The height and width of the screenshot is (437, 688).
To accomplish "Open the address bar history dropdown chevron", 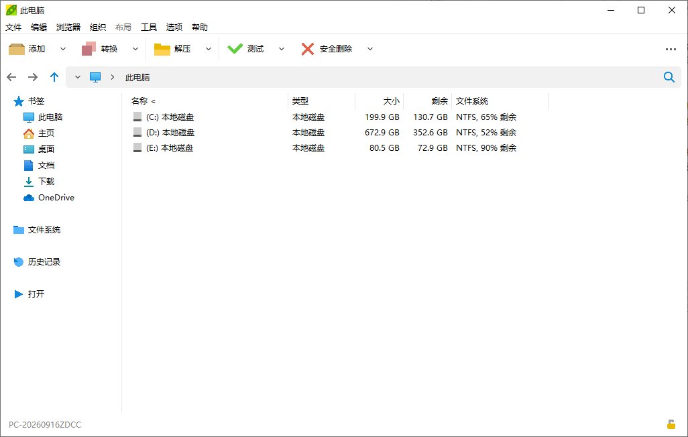I will (x=78, y=77).
